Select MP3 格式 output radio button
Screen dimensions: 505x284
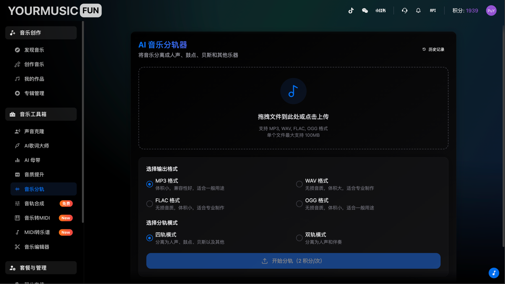click(150, 184)
